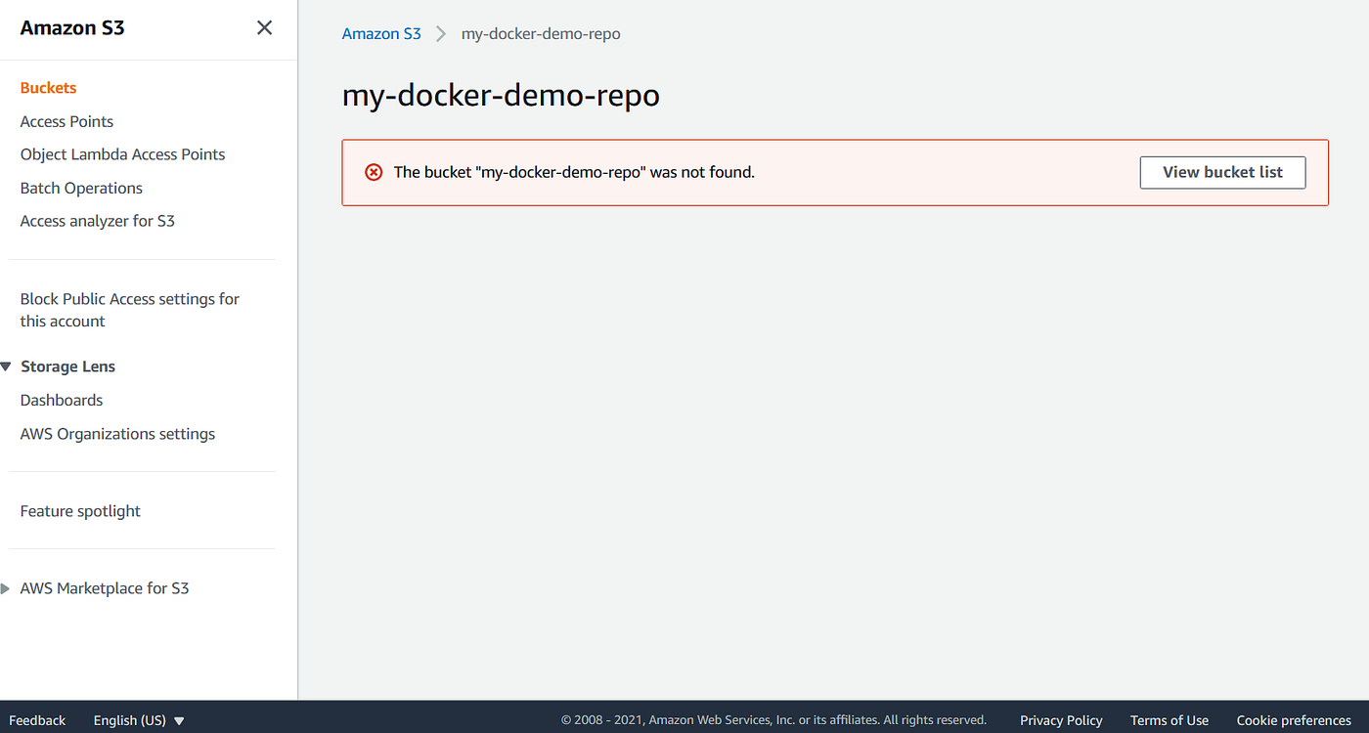Screen dimensions: 1369x733
Task: Open Buckets from the sidebar
Action: pos(48,87)
